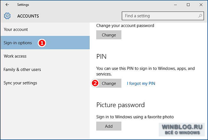
Task: Select Sign-in options in sidebar
Action: tap(45, 43)
